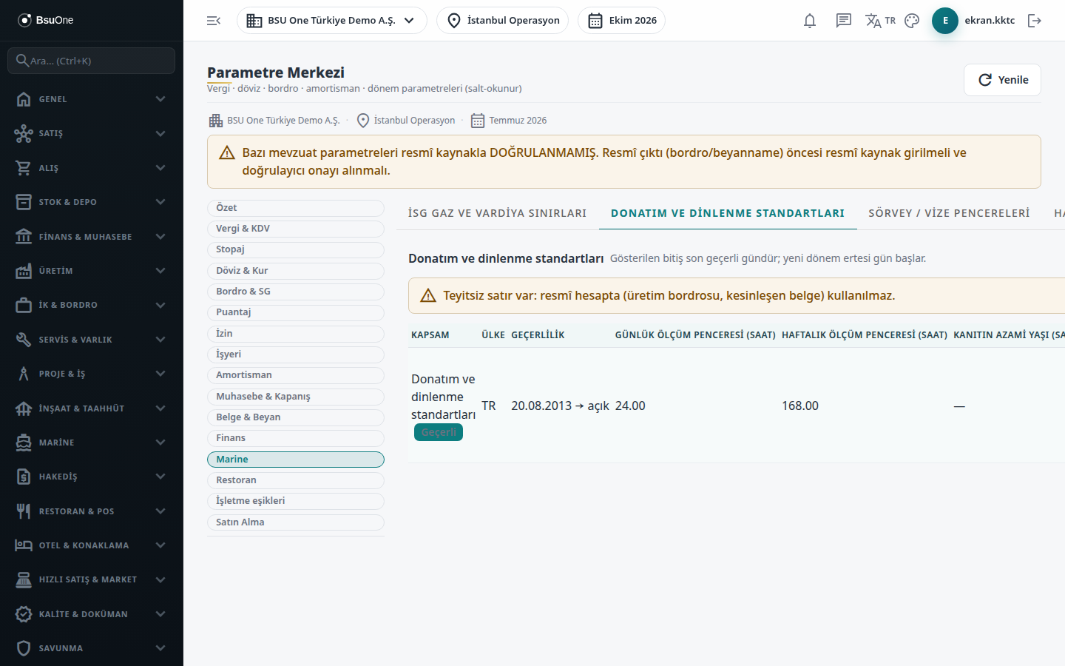
Task: Open the Stok & Depo box icon
Action: click(x=24, y=202)
